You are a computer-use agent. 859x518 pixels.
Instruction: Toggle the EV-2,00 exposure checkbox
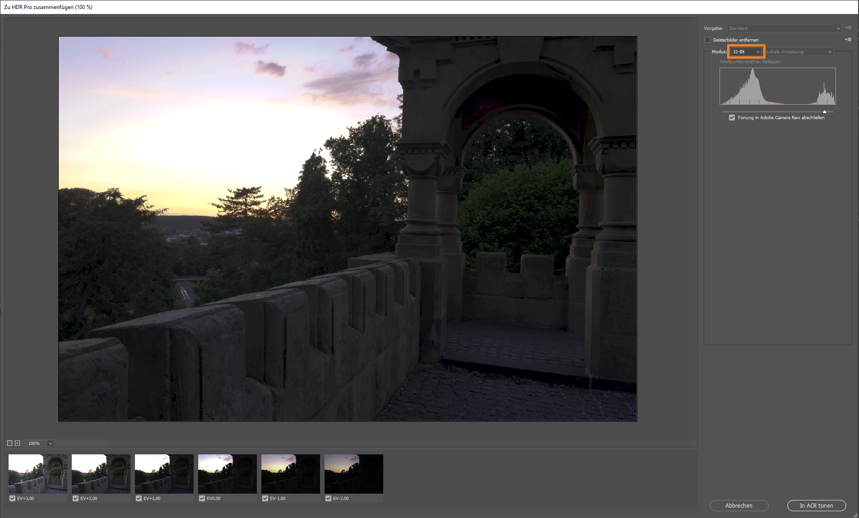pos(328,499)
